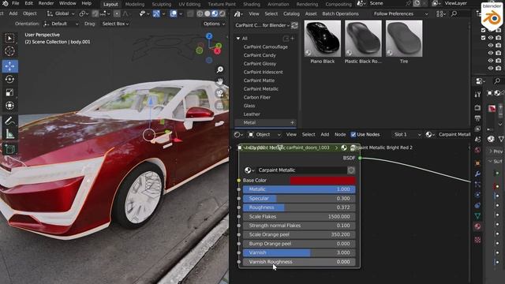Collapse the All catalog tree
Screen dimensions: 505x284
coord(238,39)
